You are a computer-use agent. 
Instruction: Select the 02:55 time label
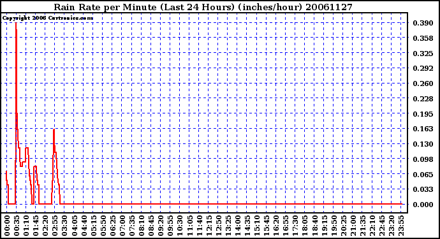click(x=55, y=226)
